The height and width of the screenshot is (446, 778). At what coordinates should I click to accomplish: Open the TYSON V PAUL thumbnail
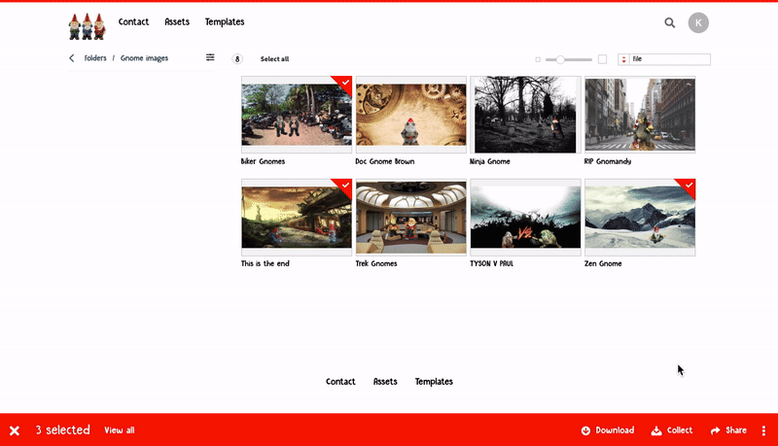(x=525, y=218)
